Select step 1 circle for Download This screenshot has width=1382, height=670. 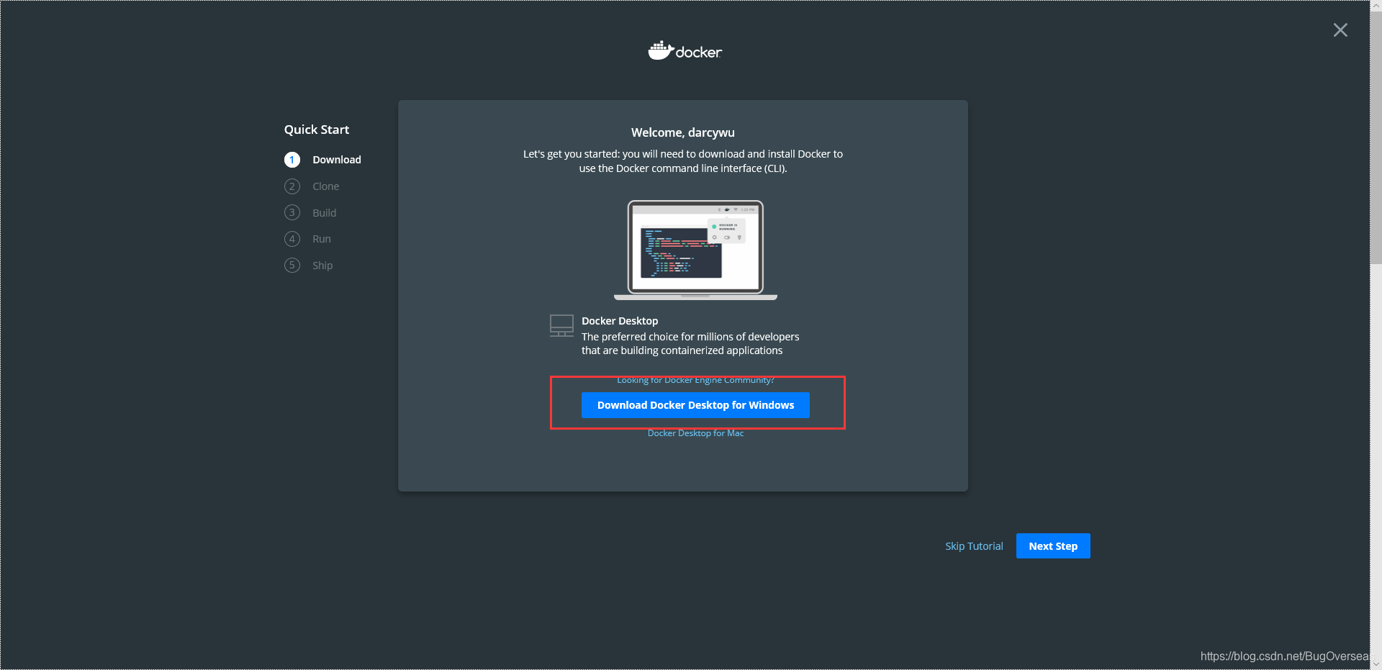(292, 160)
